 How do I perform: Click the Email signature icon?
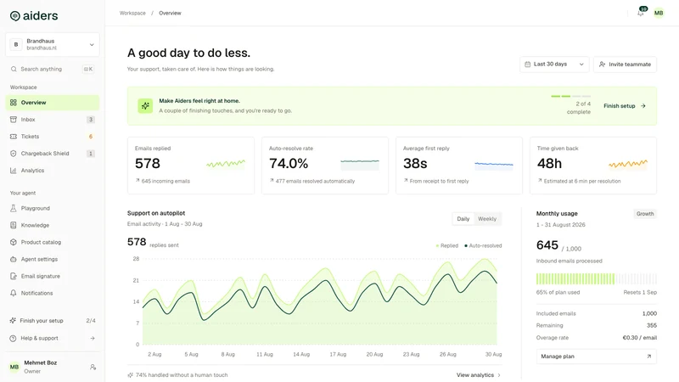[14, 276]
